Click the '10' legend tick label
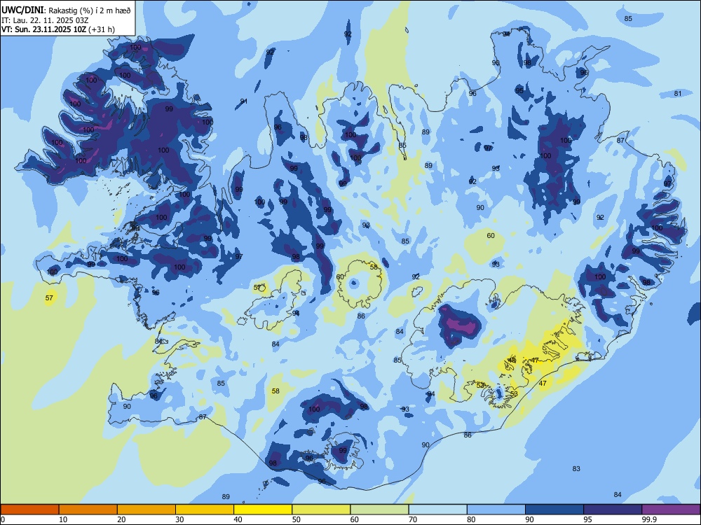The width and height of the screenshot is (701, 525). coord(63,519)
